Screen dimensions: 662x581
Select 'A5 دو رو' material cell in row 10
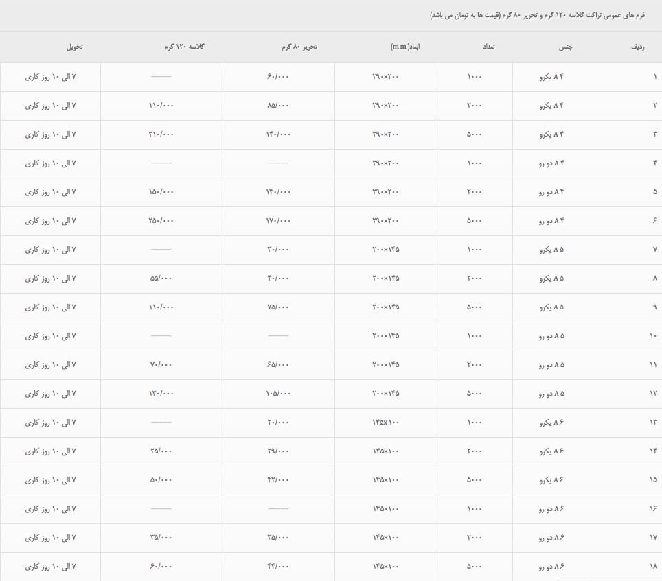(551, 336)
